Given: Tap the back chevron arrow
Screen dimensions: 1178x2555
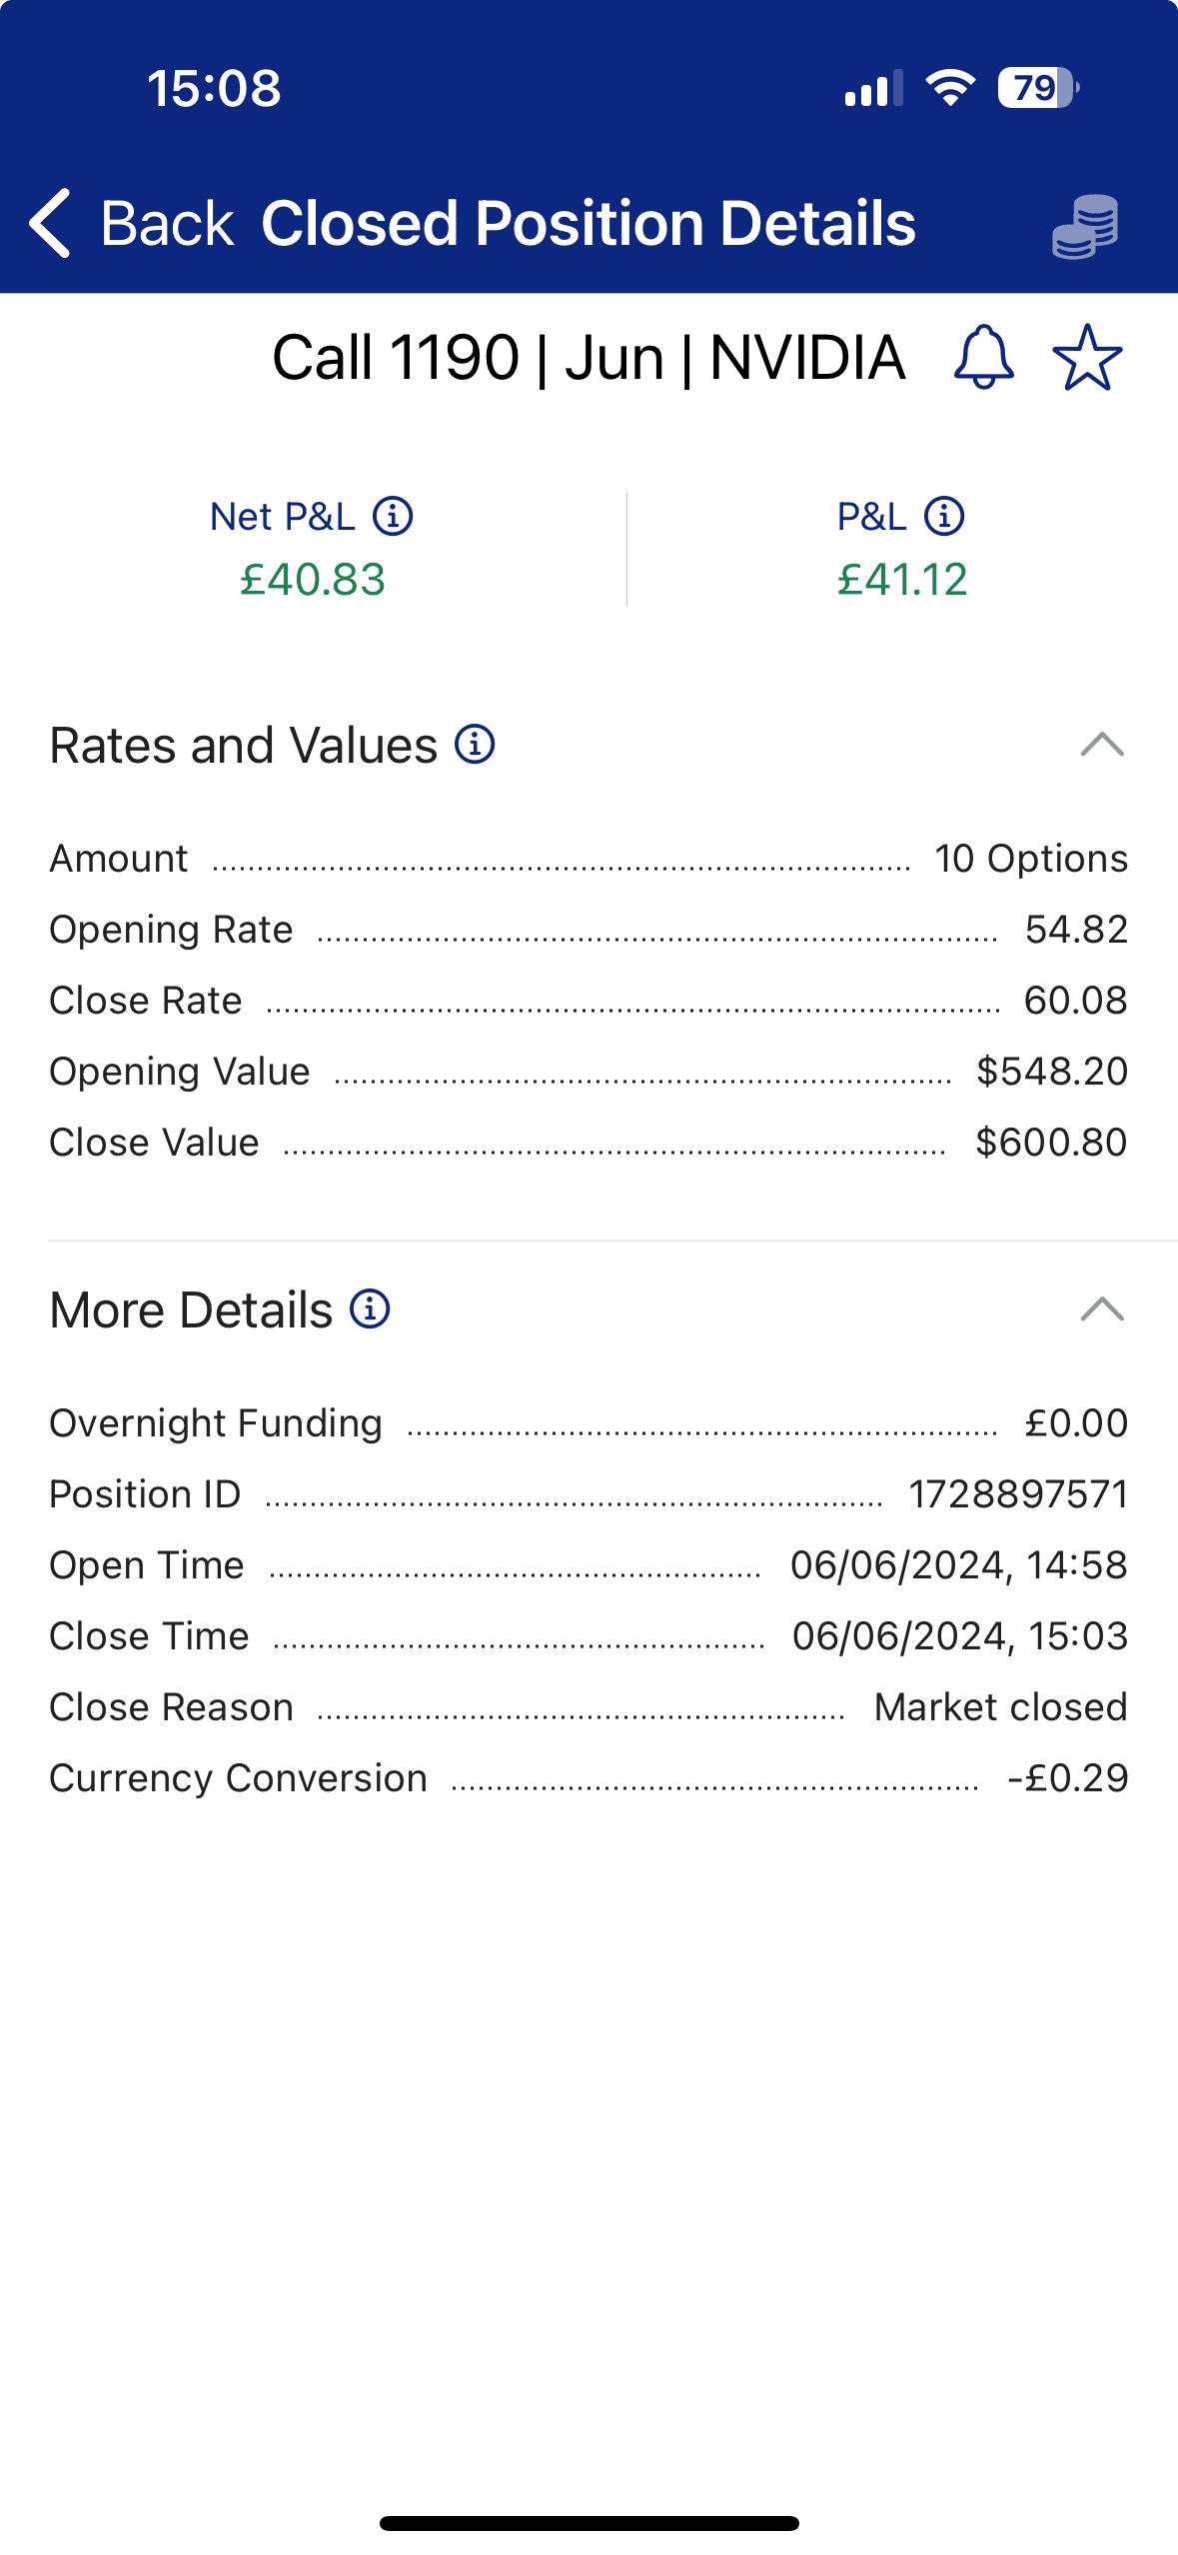Looking at the screenshot, I should tap(50, 223).
